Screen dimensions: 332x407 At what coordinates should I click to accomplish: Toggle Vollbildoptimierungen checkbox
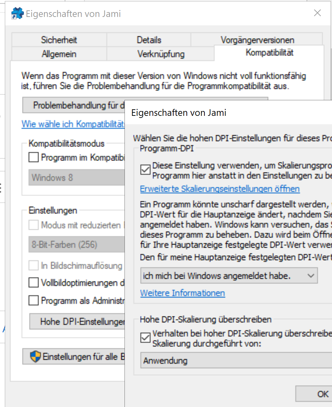[34, 283]
